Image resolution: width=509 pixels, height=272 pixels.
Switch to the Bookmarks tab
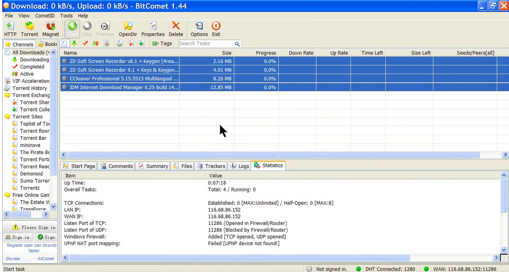(47, 44)
